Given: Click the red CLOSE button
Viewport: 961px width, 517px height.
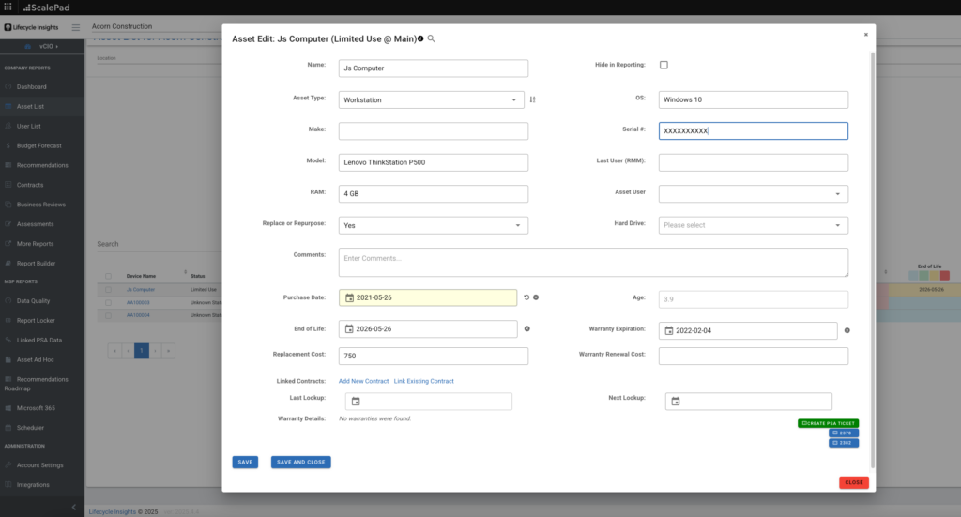Looking at the screenshot, I should pos(854,482).
